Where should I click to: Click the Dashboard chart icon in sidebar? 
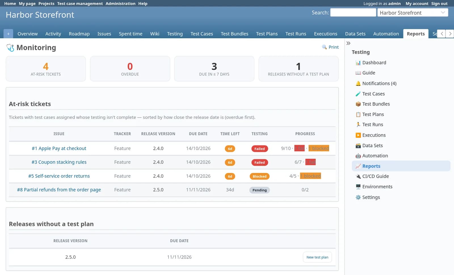(x=358, y=63)
